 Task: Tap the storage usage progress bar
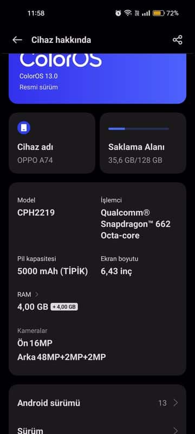click(139, 129)
